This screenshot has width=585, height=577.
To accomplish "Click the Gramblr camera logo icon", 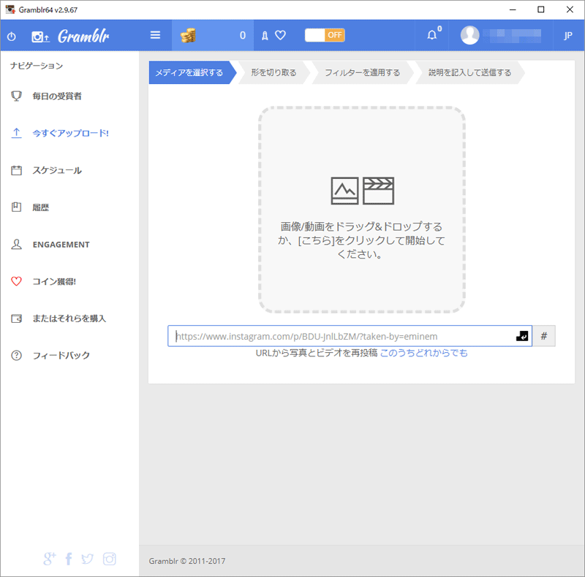I will click(x=40, y=37).
